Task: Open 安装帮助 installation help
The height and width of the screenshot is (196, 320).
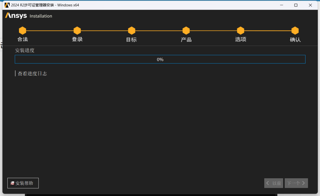Action: [x=23, y=183]
